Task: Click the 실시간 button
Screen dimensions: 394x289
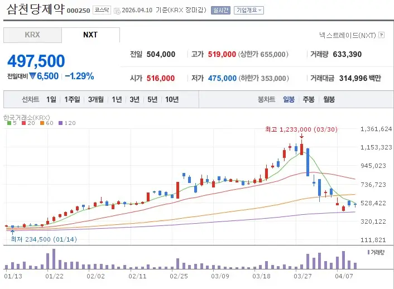Action: point(220,10)
